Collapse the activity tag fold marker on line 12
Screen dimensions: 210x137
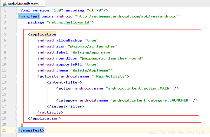tap(17, 76)
